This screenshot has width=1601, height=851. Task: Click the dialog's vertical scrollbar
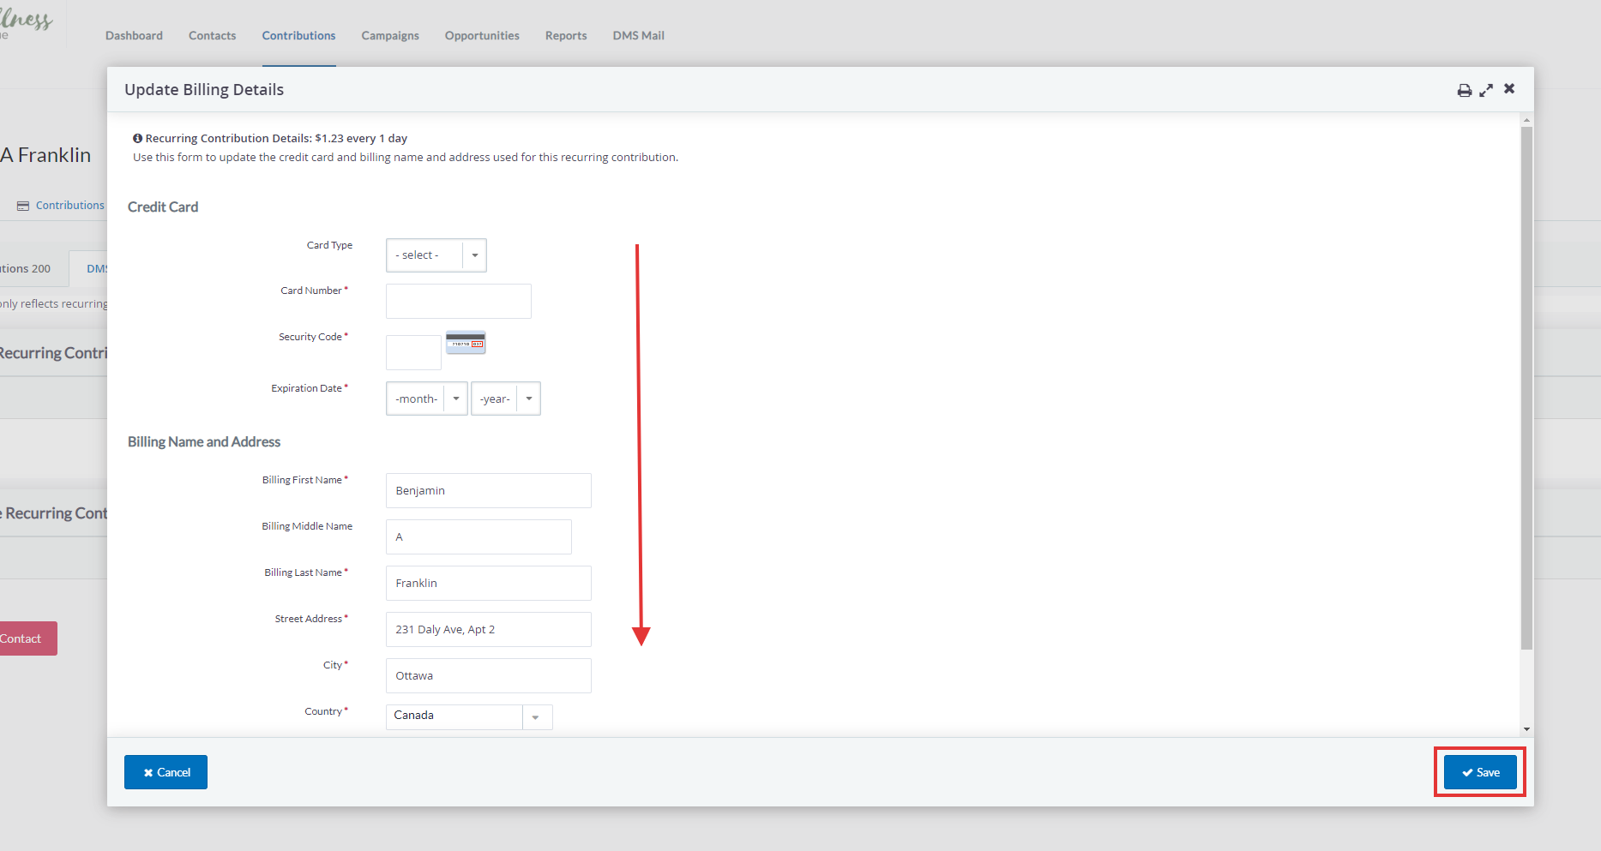tap(1526, 388)
